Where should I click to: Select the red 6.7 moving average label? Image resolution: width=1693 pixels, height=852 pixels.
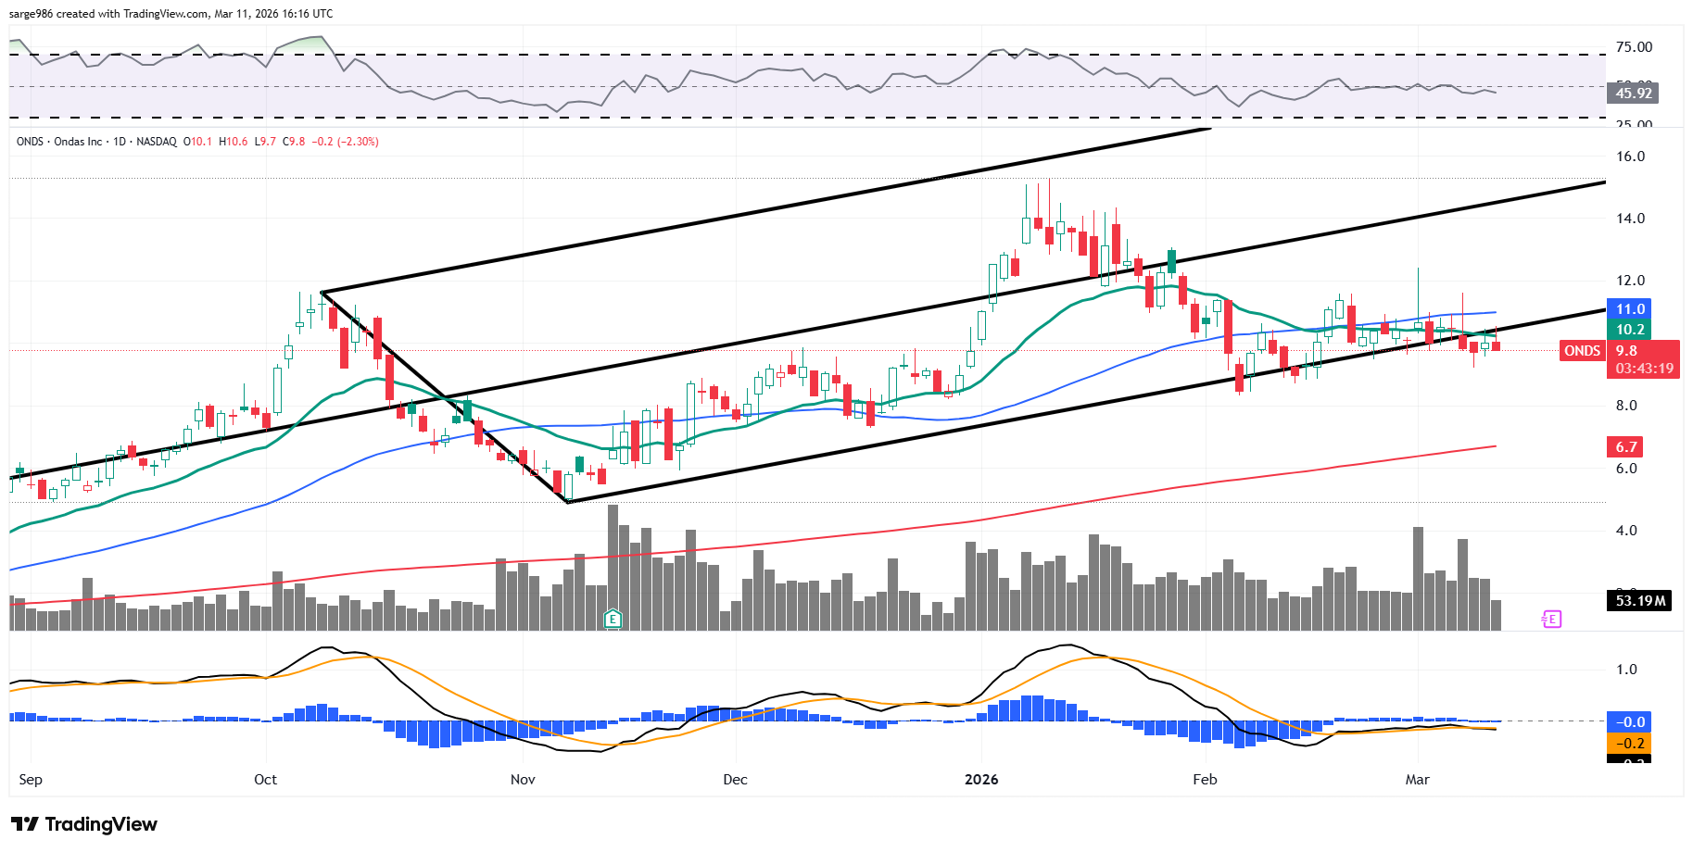pyautogui.click(x=1626, y=447)
